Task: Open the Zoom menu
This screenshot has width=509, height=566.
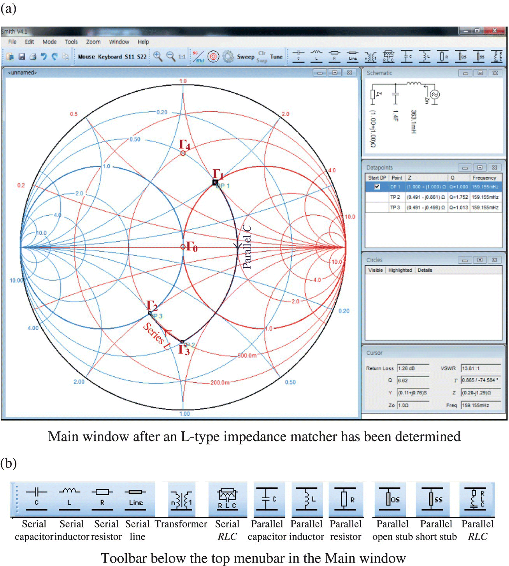Action: click(x=93, y=42)
